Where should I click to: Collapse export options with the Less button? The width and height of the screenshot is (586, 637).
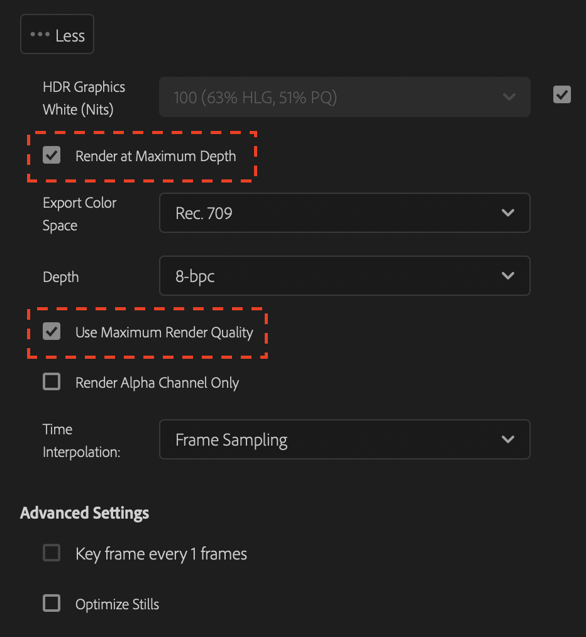57,34
